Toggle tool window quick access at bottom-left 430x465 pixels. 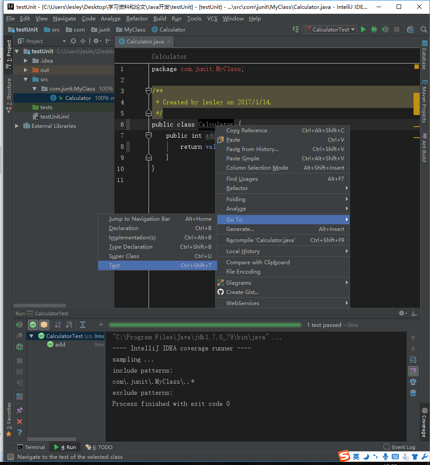coord(10,457)
